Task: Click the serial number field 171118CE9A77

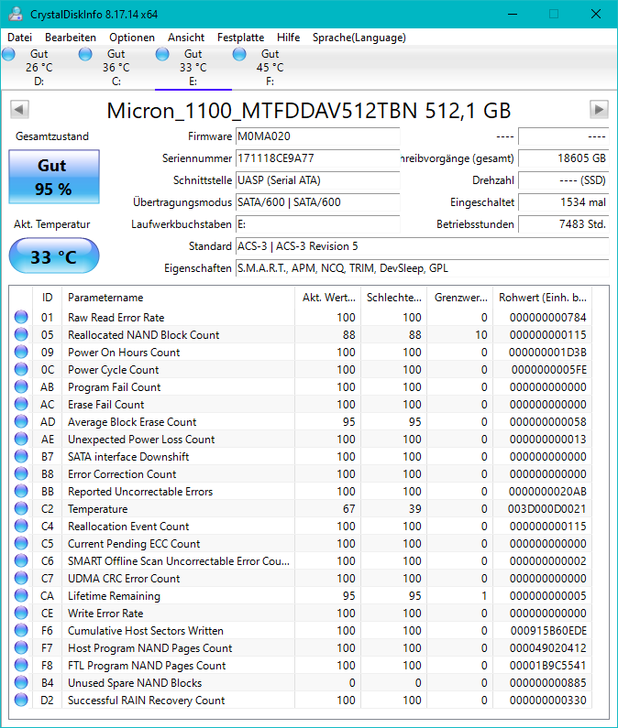Action: tap(317, 158)
